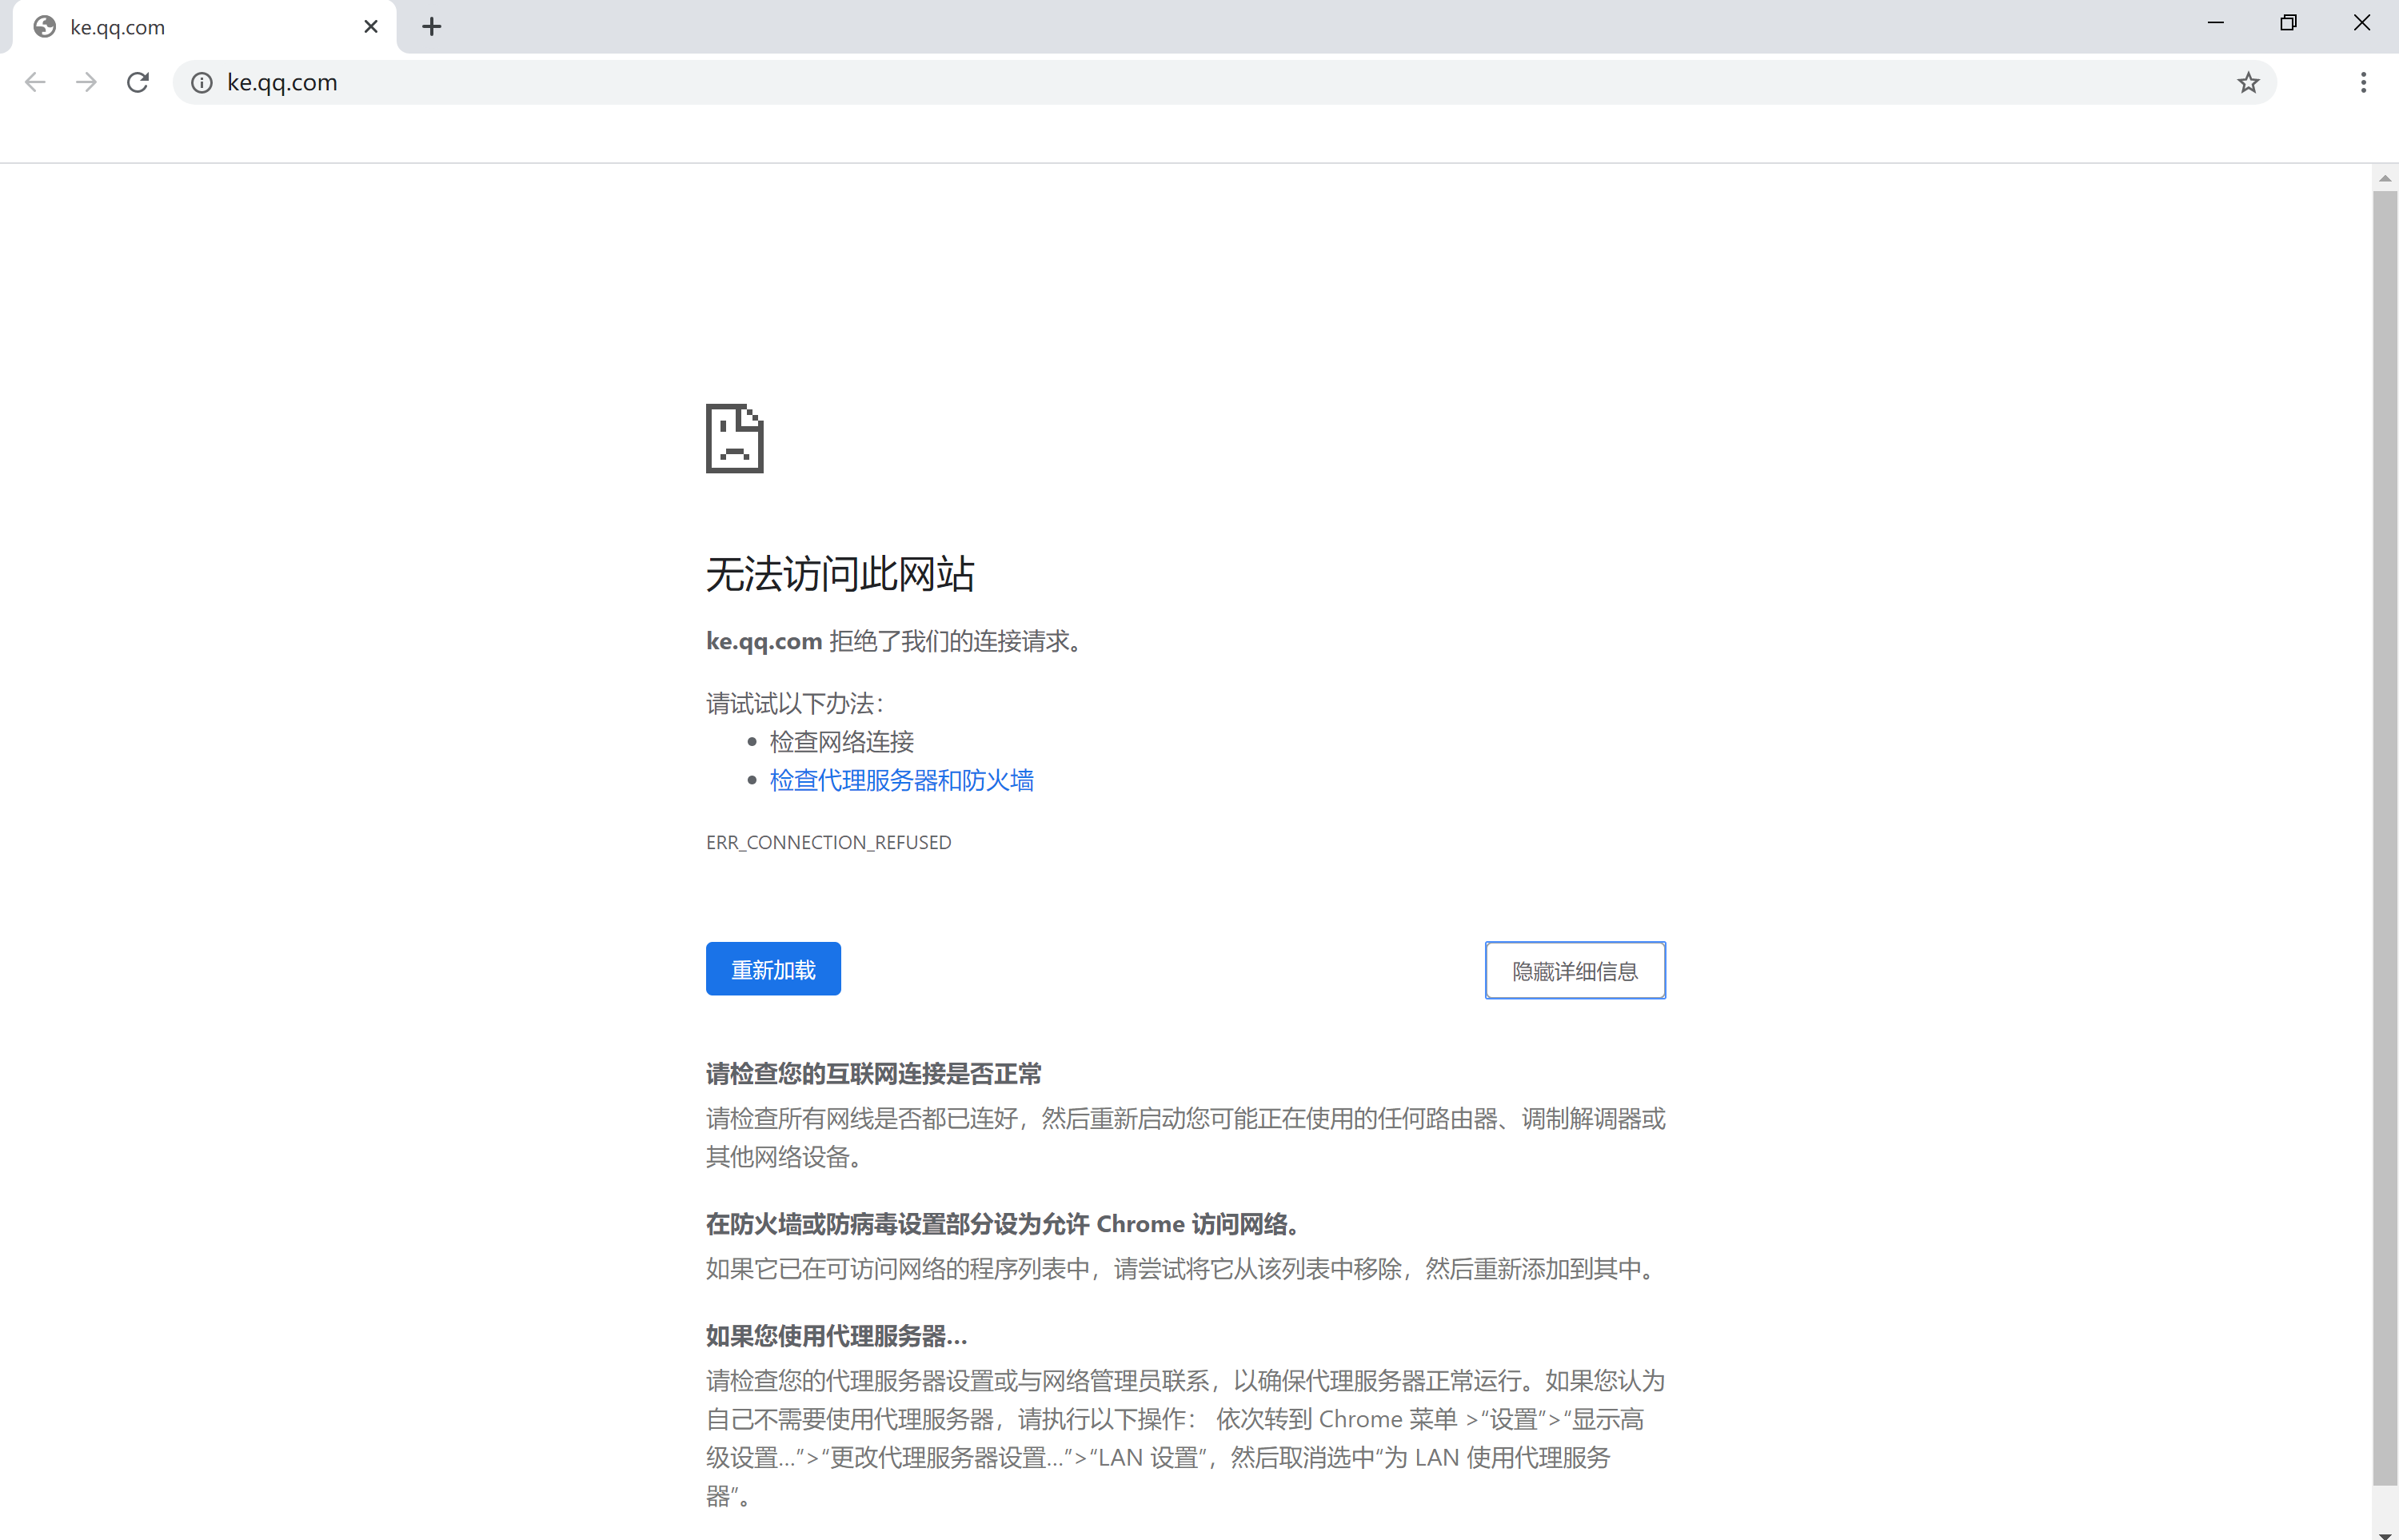Collapse details with 隐藏详细信息 button
This screenshot has width=2399, height=1540.
click(x=1574, y=970)
